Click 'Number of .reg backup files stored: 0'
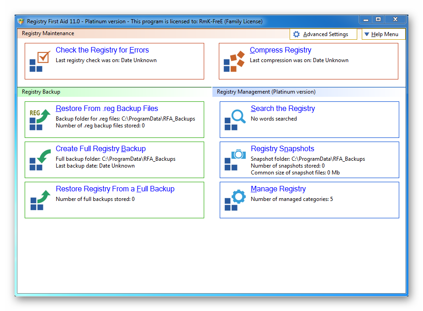Image resolution: width=423 pixels, height=311 pixels. pos(100,126)
